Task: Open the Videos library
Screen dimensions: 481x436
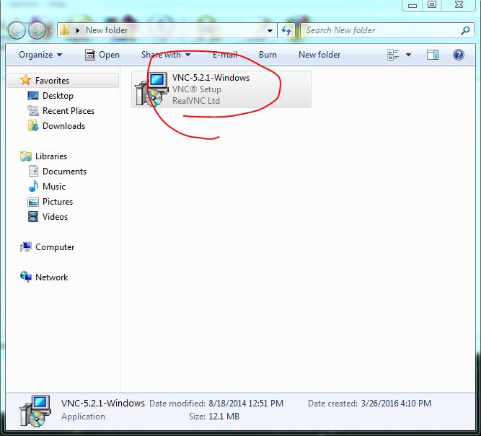Action: tap(55, 217)
